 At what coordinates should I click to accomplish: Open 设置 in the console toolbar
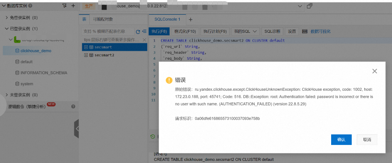[x=292, y=32]
